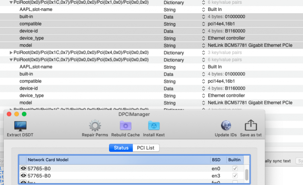Image resolution: width=303 pixels, height=185 pixels.
Task: Click the NetLink BCM57781 value under Pci(0x5,0x0)
Action: 250,103
